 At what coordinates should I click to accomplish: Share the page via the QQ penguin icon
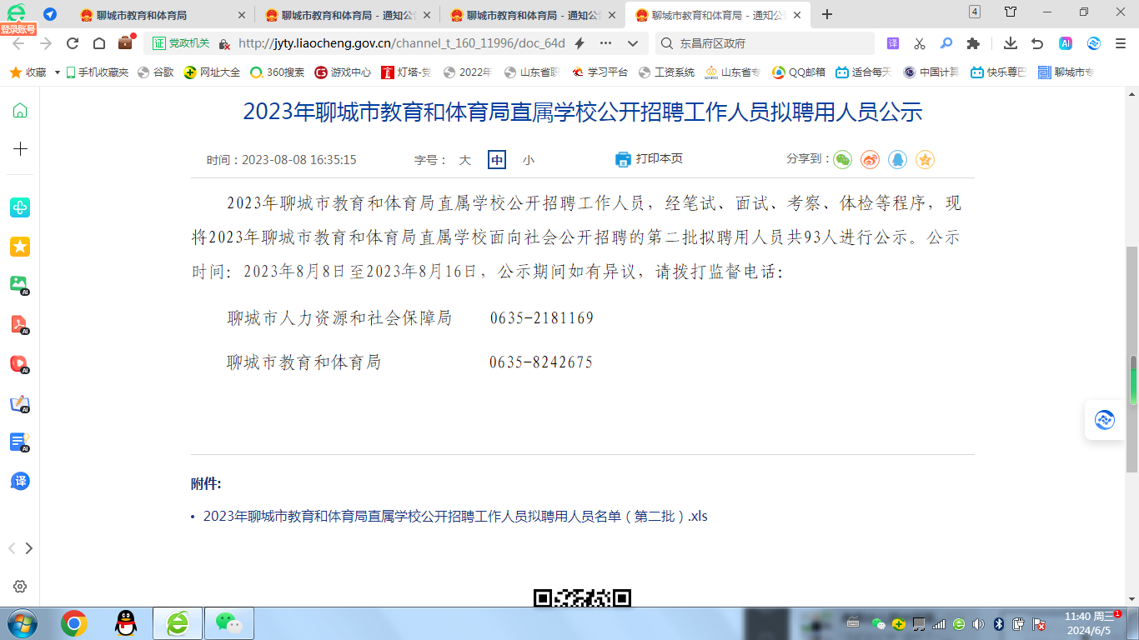click(x=897, y=159)
